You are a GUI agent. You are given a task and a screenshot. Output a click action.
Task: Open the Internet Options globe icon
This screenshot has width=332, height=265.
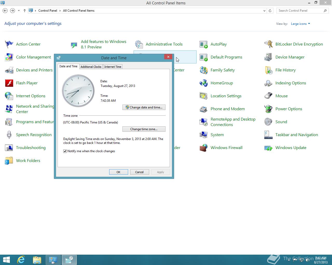(x=9, y=96)
